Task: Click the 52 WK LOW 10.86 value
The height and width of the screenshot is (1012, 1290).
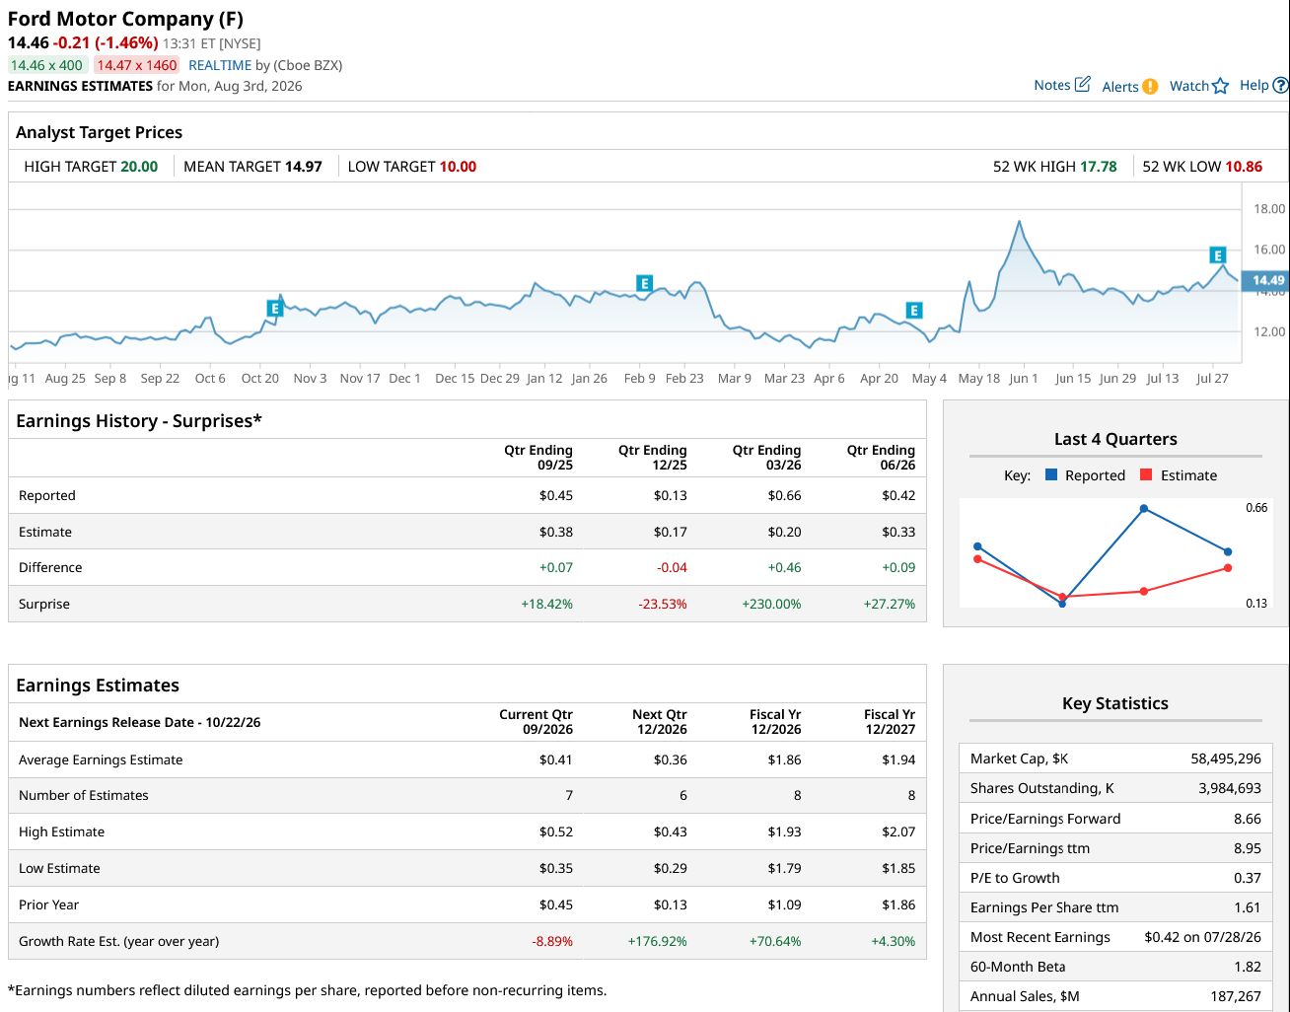Action: tap(1244, 167)
